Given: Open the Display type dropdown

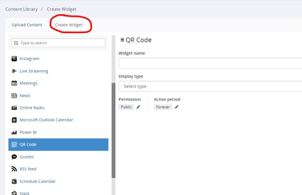Looking at the screenshot, I should (x=210, y=86).
